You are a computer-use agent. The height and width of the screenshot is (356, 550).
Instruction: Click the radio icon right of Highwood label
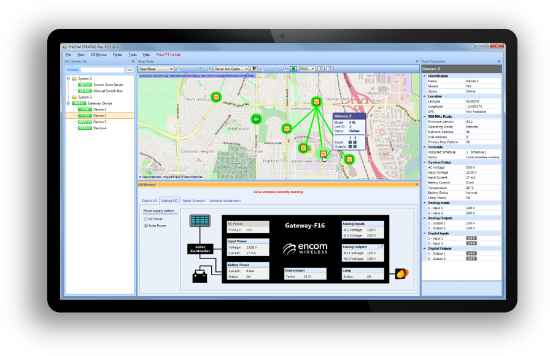(x=287, y=129)
